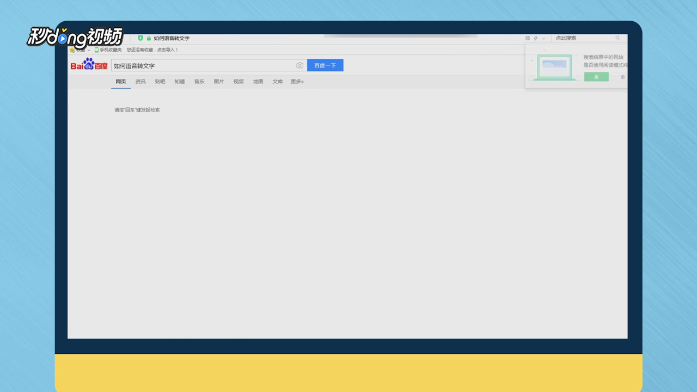Select the 视频 tab

(239, 82)
